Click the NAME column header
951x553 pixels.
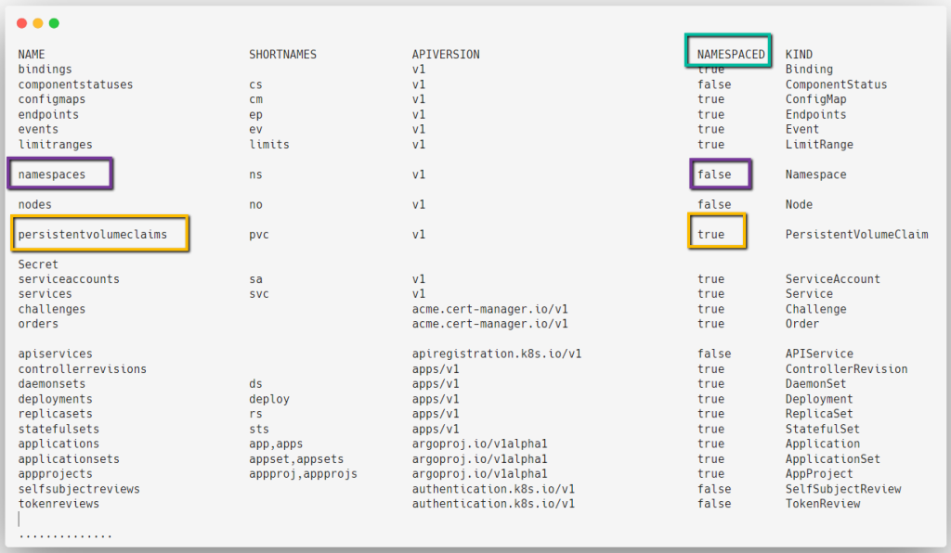pos(31,53)
